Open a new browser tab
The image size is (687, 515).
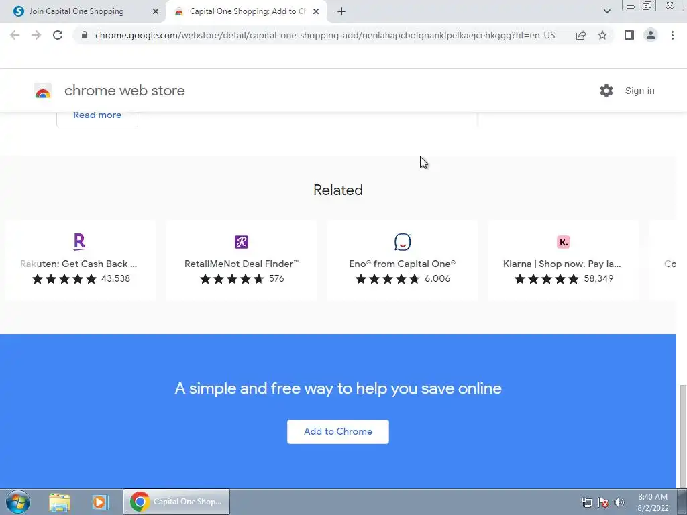[341, 11]
